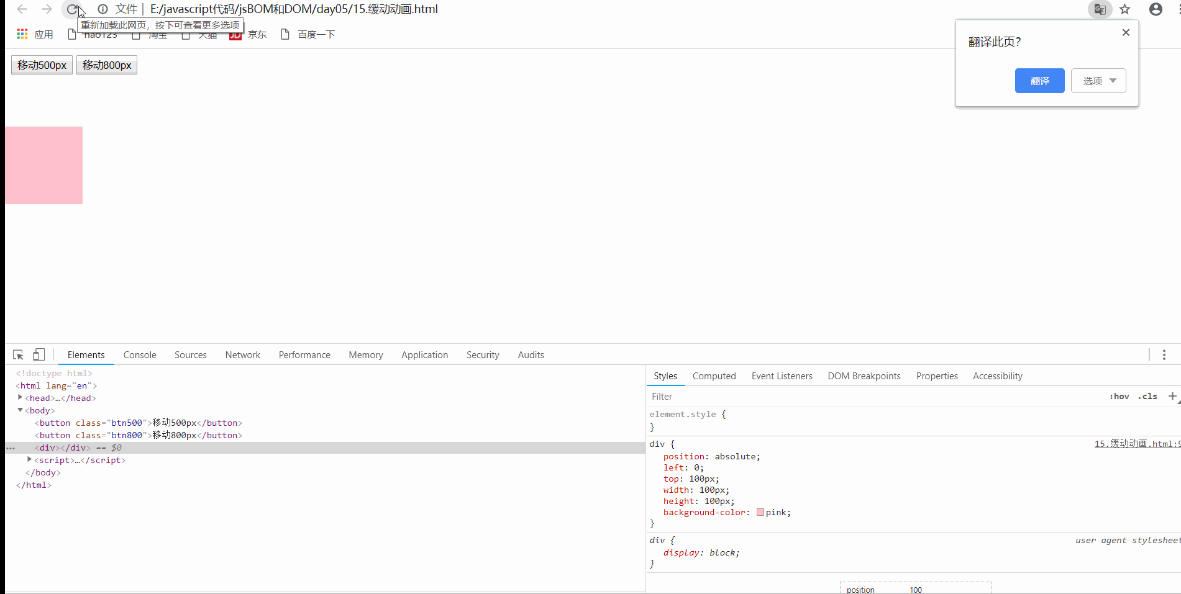Click the element.style rule block
1181x594 pixels.
913,421
